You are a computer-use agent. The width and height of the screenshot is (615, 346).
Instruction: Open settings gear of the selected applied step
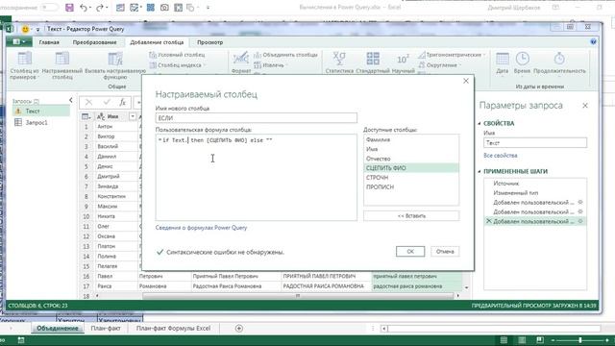(580, 221)
